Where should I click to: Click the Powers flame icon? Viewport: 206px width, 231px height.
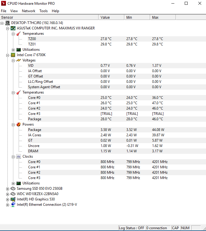coord(19,124)
